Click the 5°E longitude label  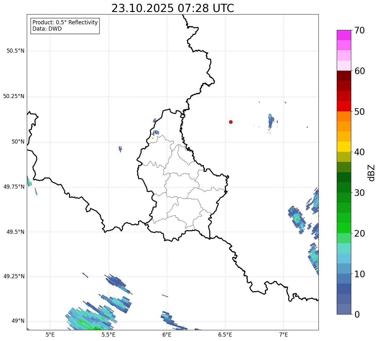(50, 334)
